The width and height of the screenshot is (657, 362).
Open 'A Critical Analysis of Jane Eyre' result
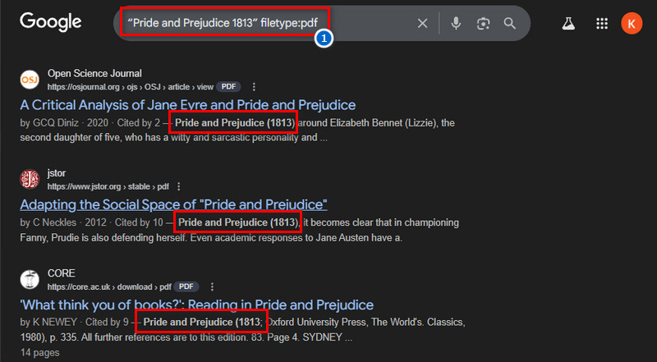[x=187, y=104]
